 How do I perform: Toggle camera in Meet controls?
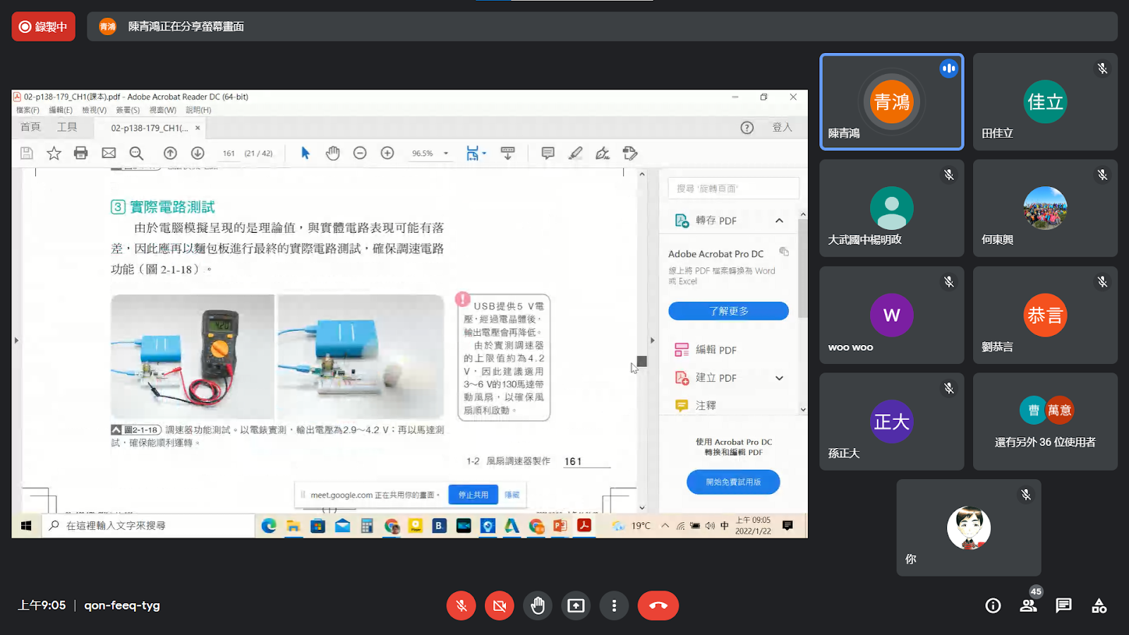pyautogui.click(x=500, y=605)
